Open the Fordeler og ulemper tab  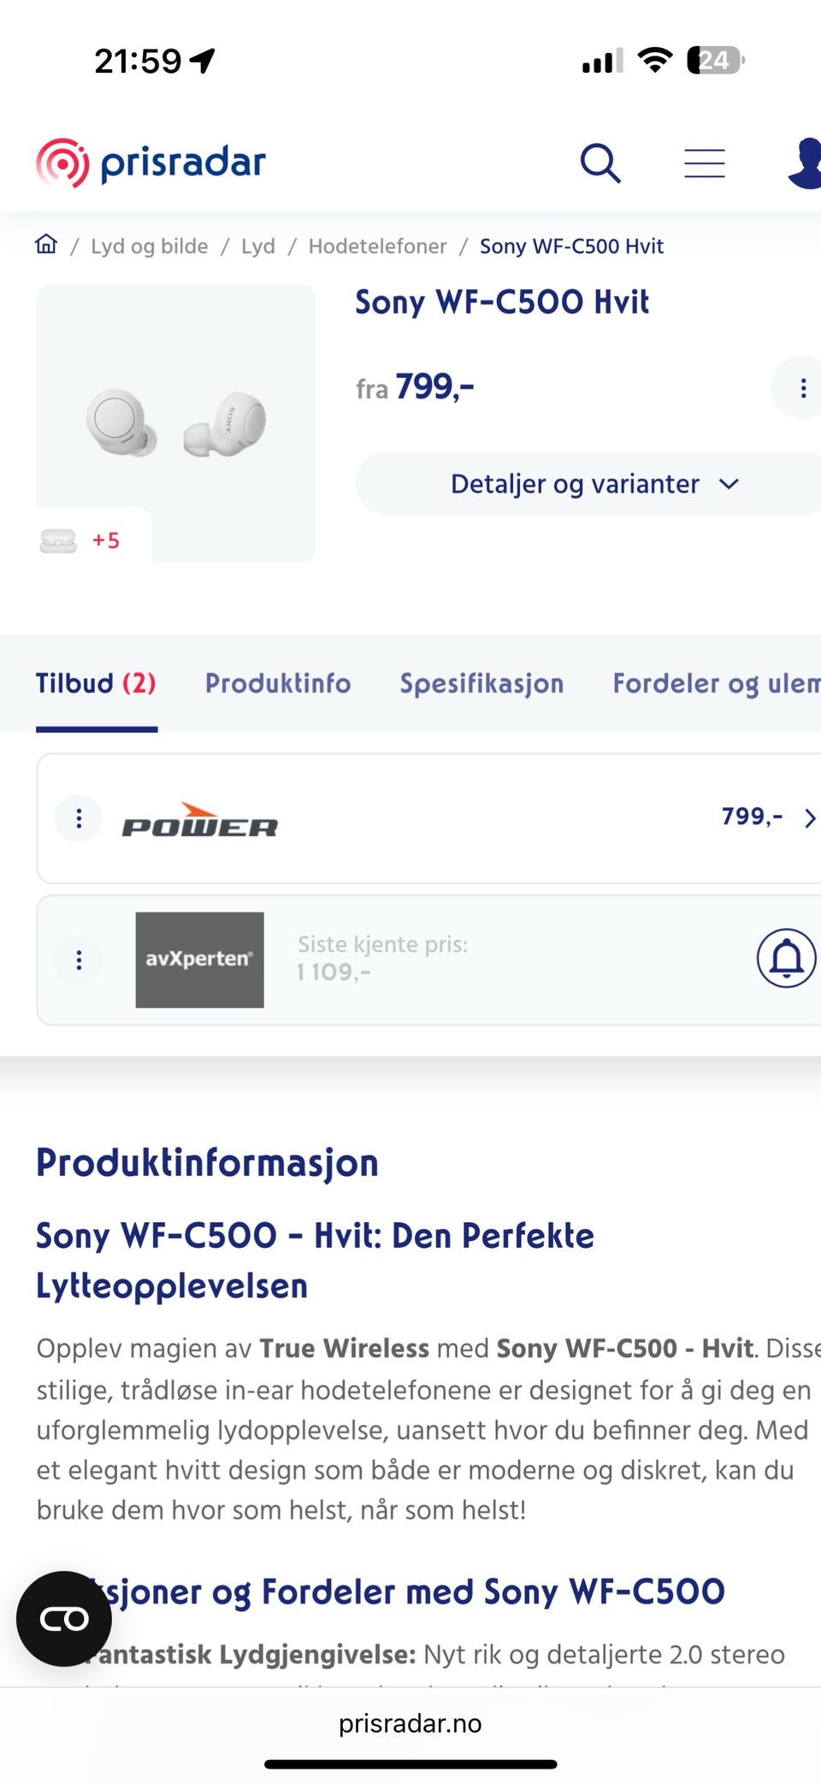click(x=717, y=683)
